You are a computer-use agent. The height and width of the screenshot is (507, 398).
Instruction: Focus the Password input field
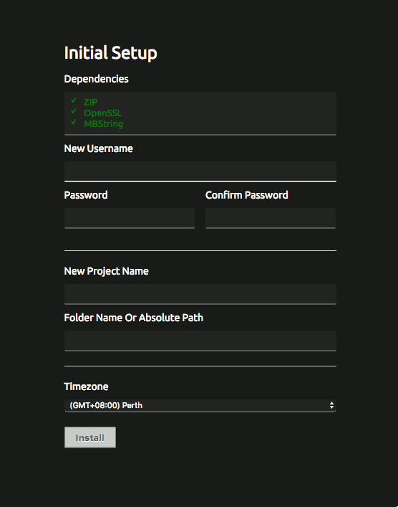(130, 218)
